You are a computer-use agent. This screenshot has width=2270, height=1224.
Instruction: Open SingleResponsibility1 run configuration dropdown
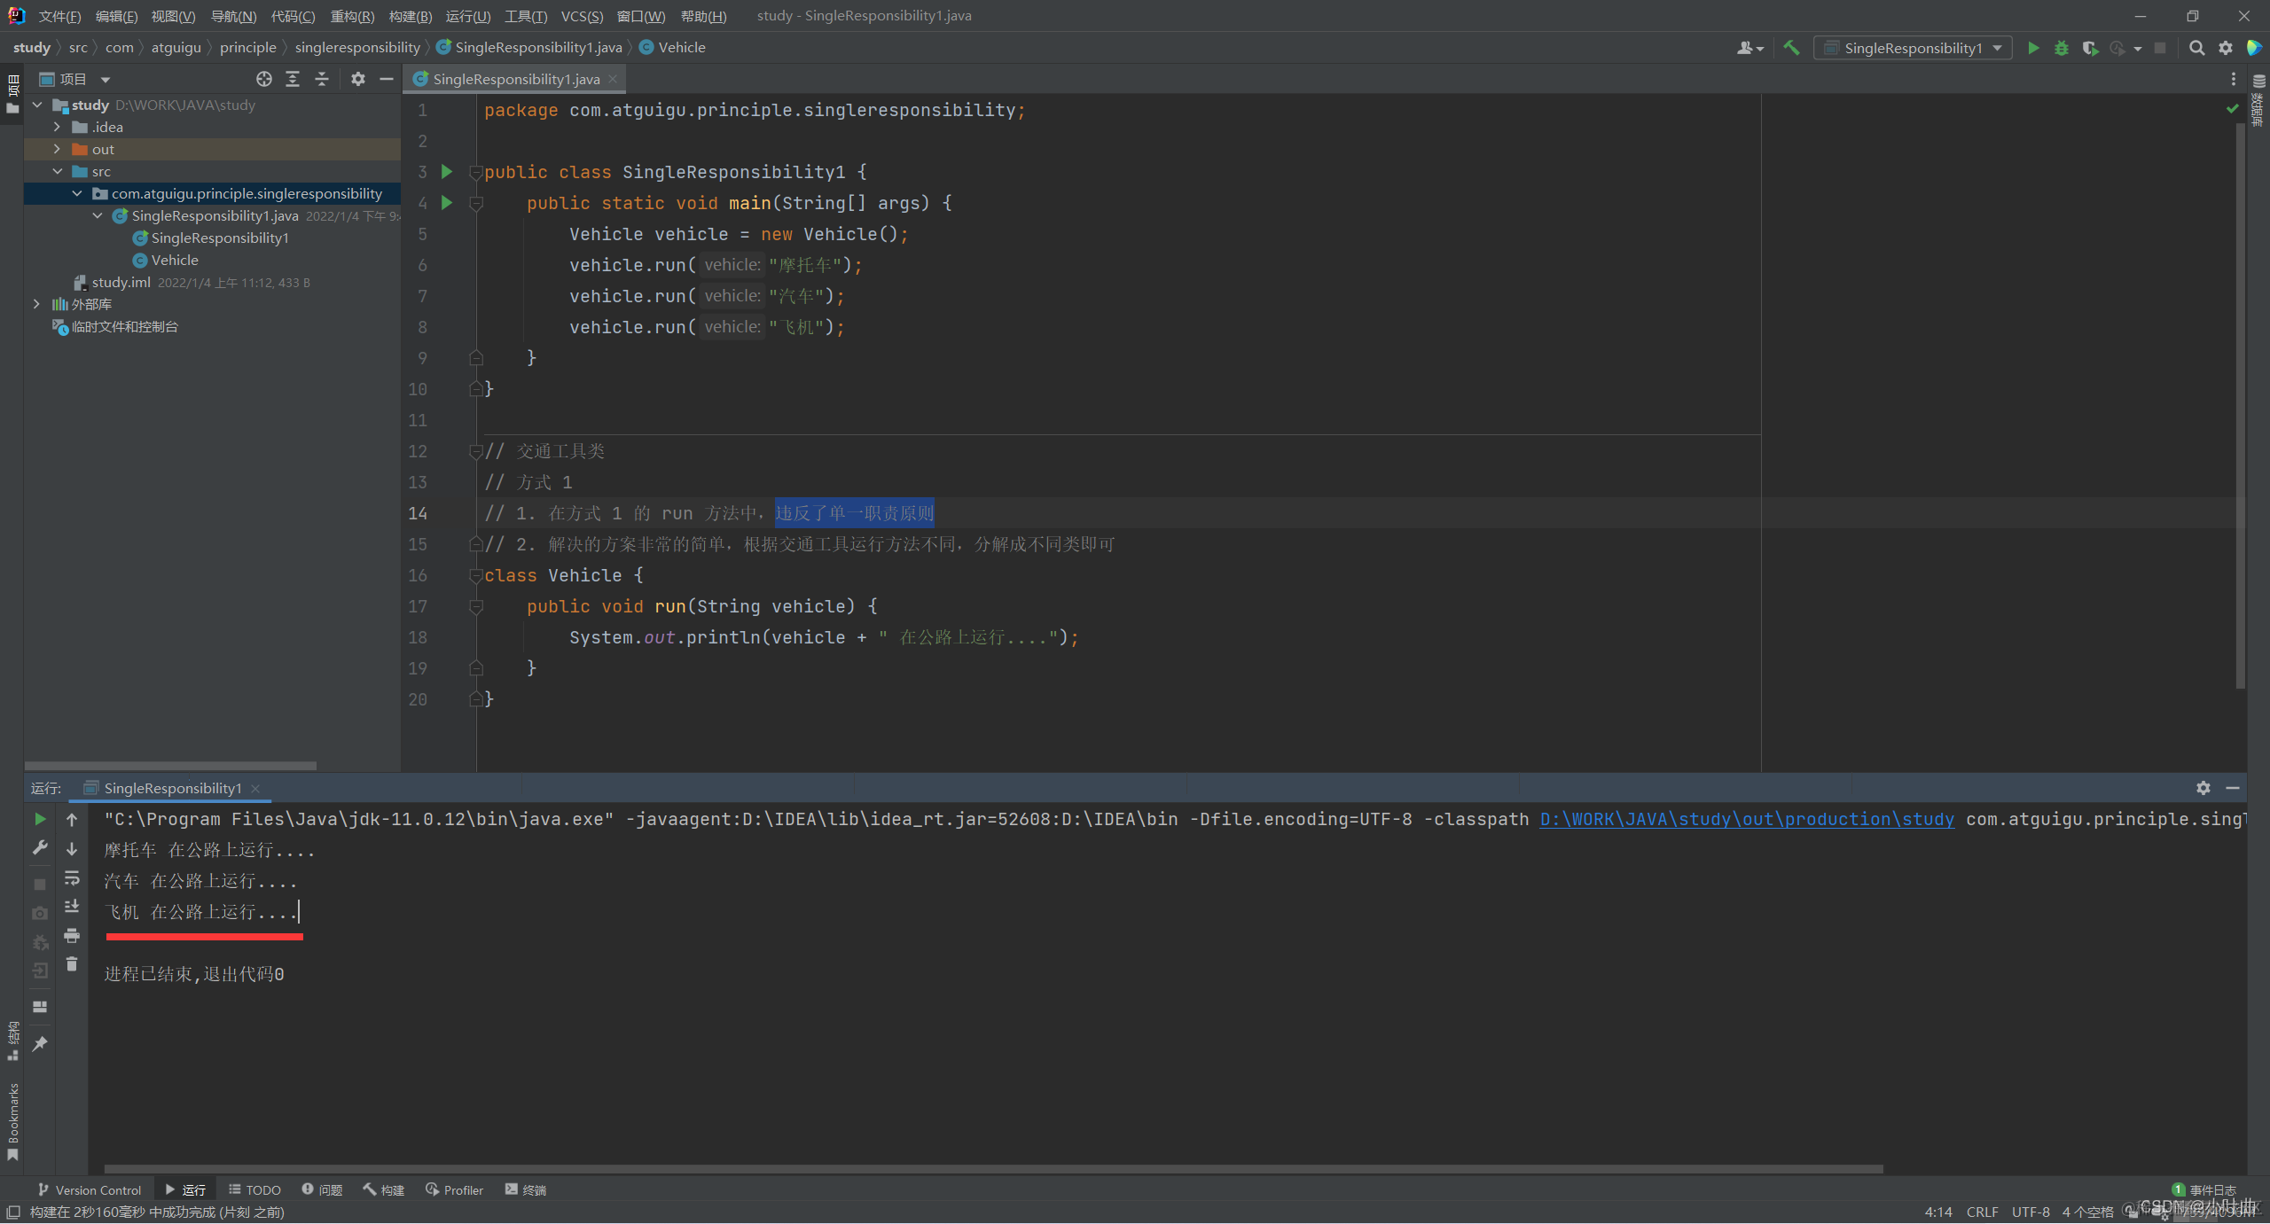[1913, 48]
